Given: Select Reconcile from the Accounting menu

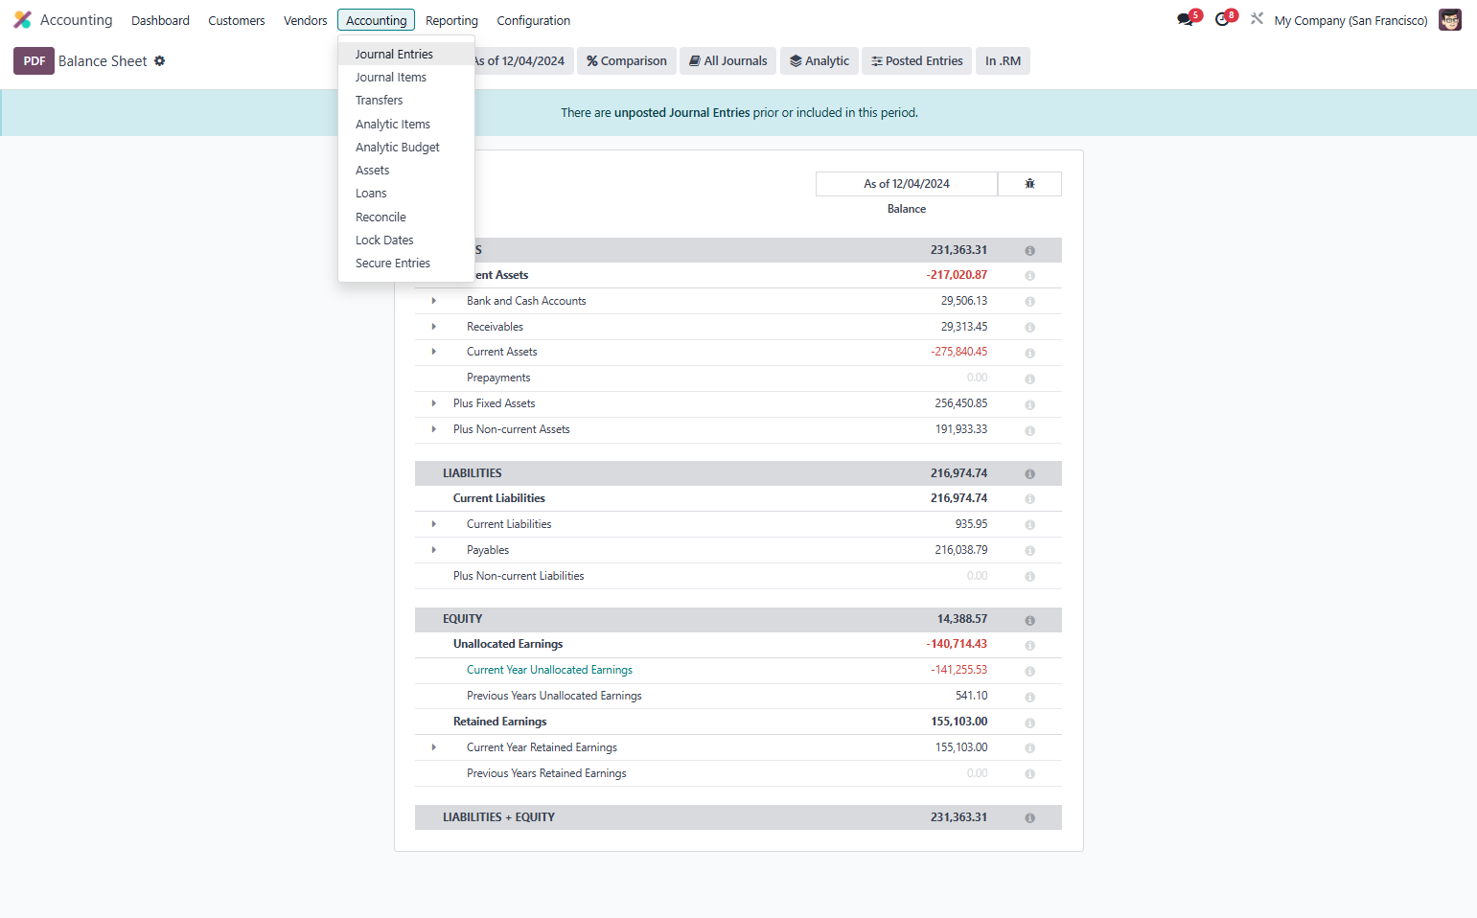Looking at the screenshot, I should point(406,218).
